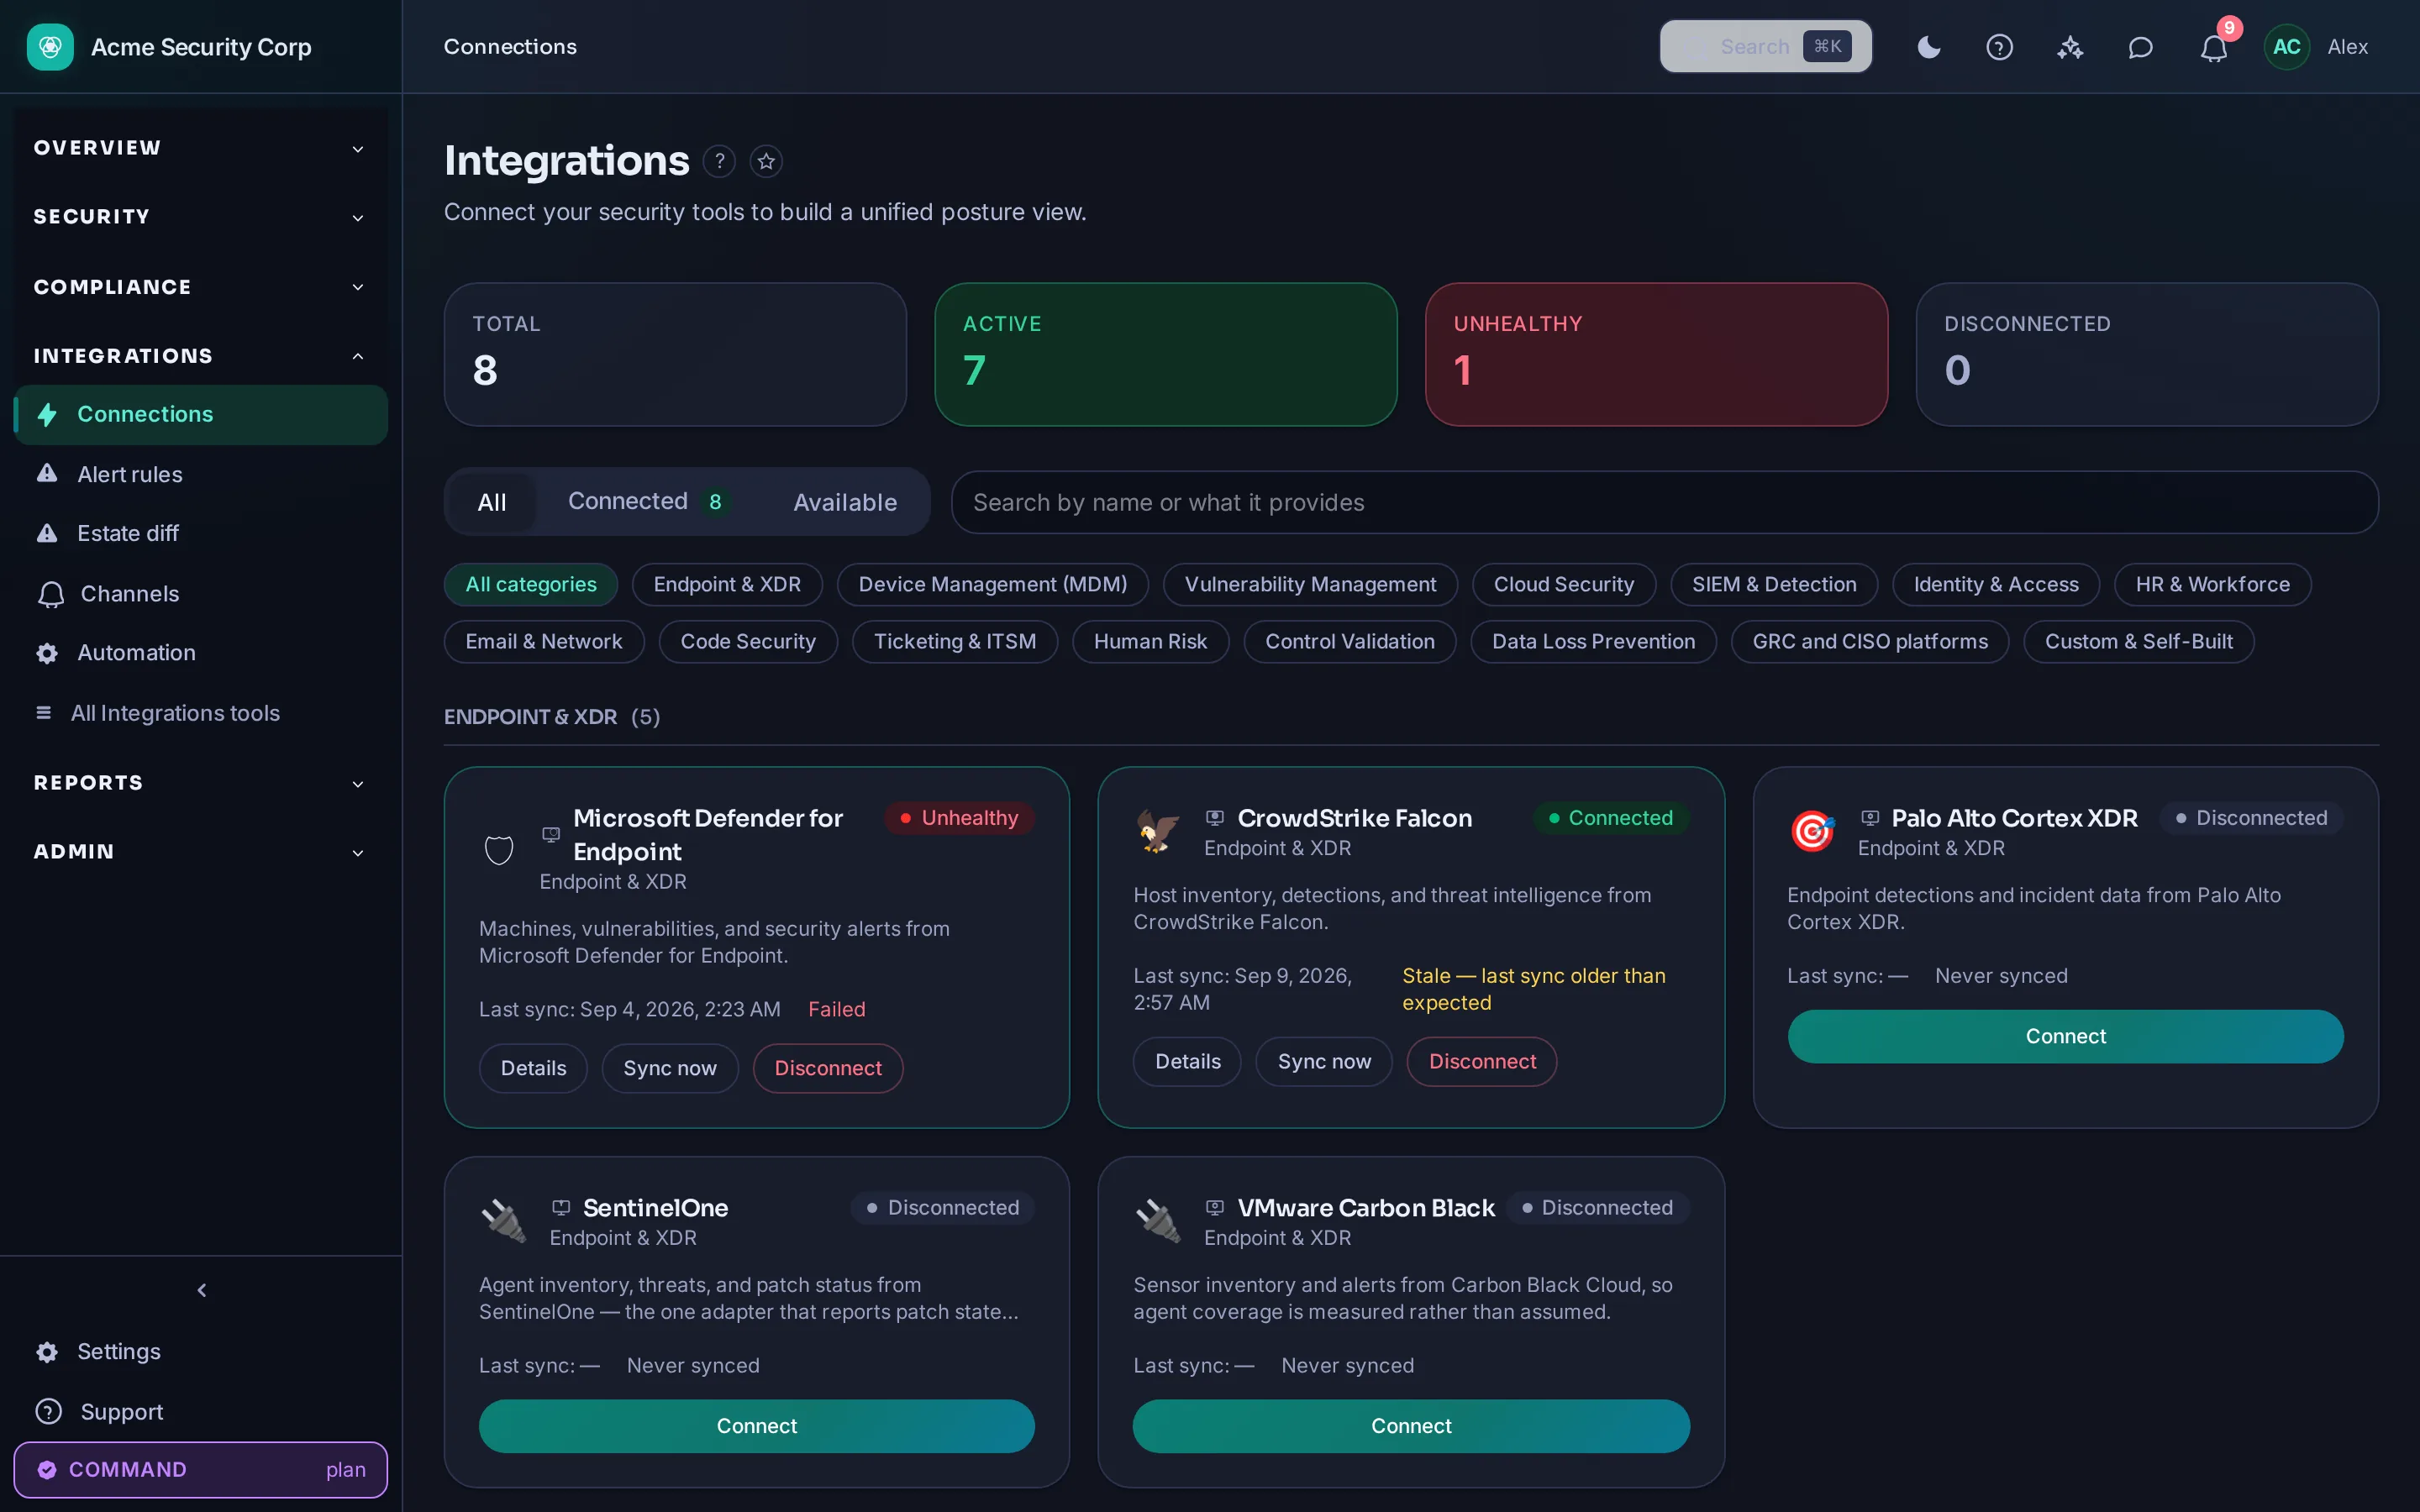This screenshot has width=2420, height=1512.
Task: Click the SentinelOne plug icon
Action: [x=503, y=1221]
